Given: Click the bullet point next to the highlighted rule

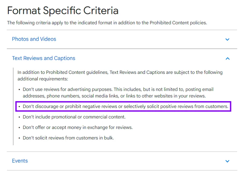Looking at the screenshot, I should pyautogui.click(x=19, y=106).
